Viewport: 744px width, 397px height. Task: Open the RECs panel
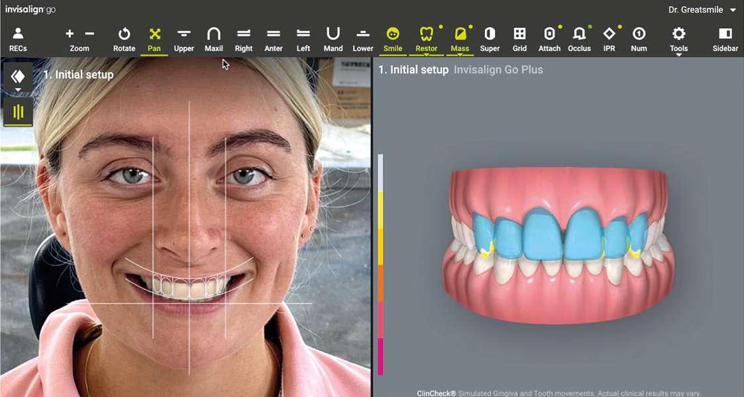[x=18, y=39]
